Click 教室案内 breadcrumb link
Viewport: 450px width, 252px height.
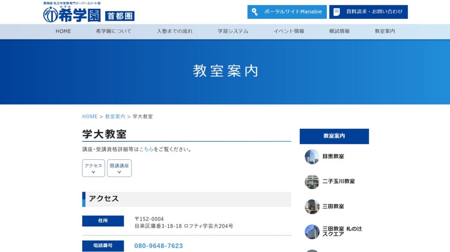(x=115, y=116)
